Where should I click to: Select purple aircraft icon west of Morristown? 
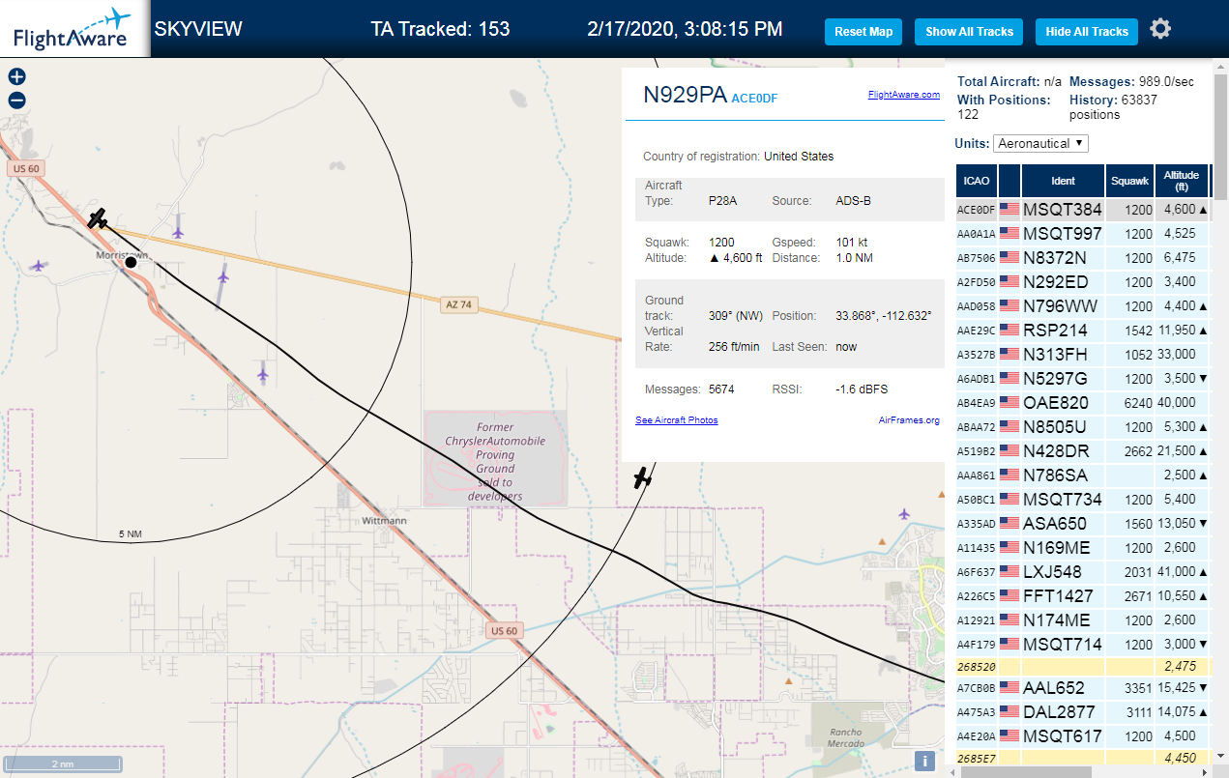(38, 265)
